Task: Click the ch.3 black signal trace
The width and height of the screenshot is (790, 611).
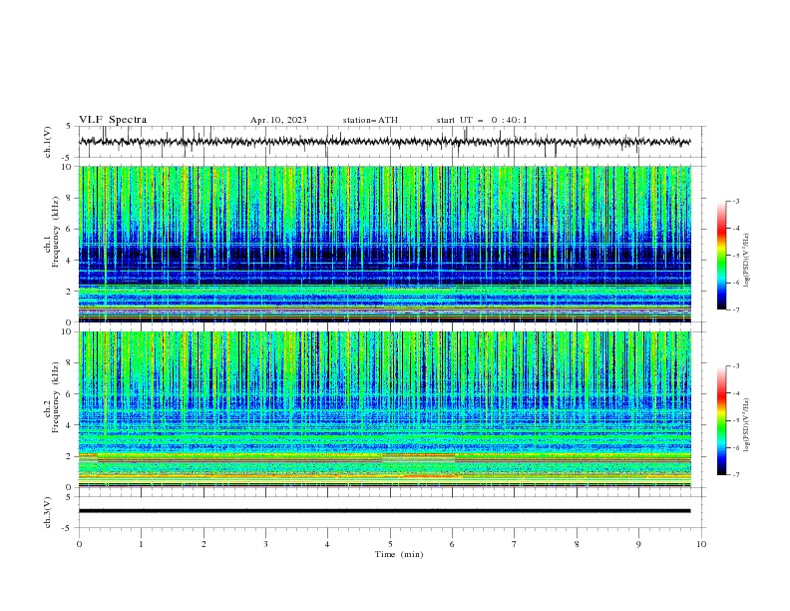Action: coord(384,511)
